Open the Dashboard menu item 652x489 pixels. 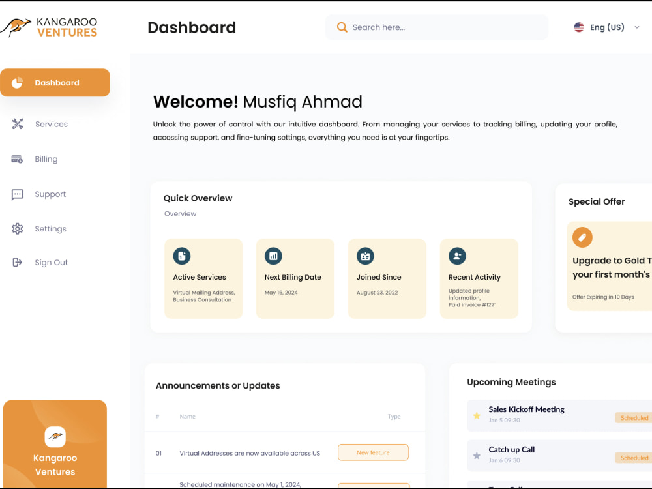click(55, 83)
